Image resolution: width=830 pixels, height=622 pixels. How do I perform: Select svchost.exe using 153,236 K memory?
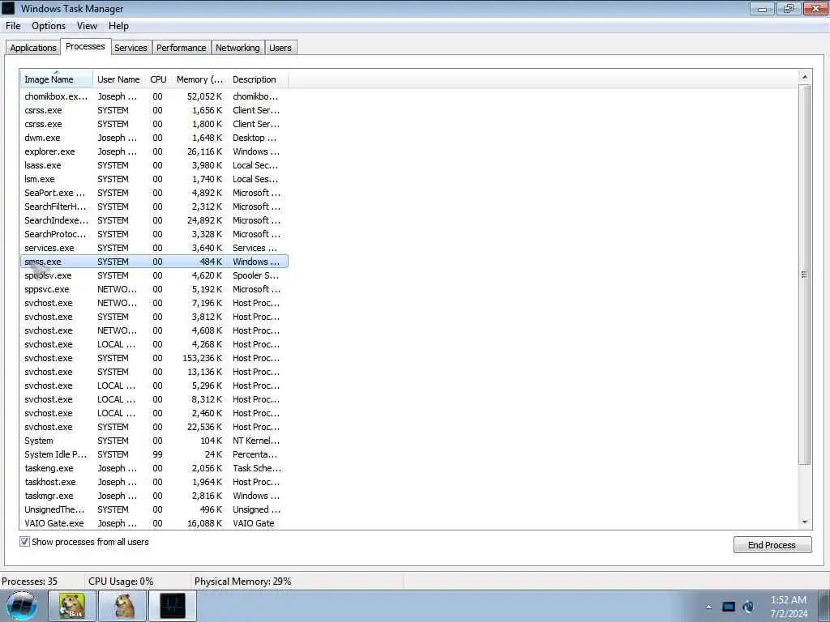pyautogui.click(x=154, y=358)
